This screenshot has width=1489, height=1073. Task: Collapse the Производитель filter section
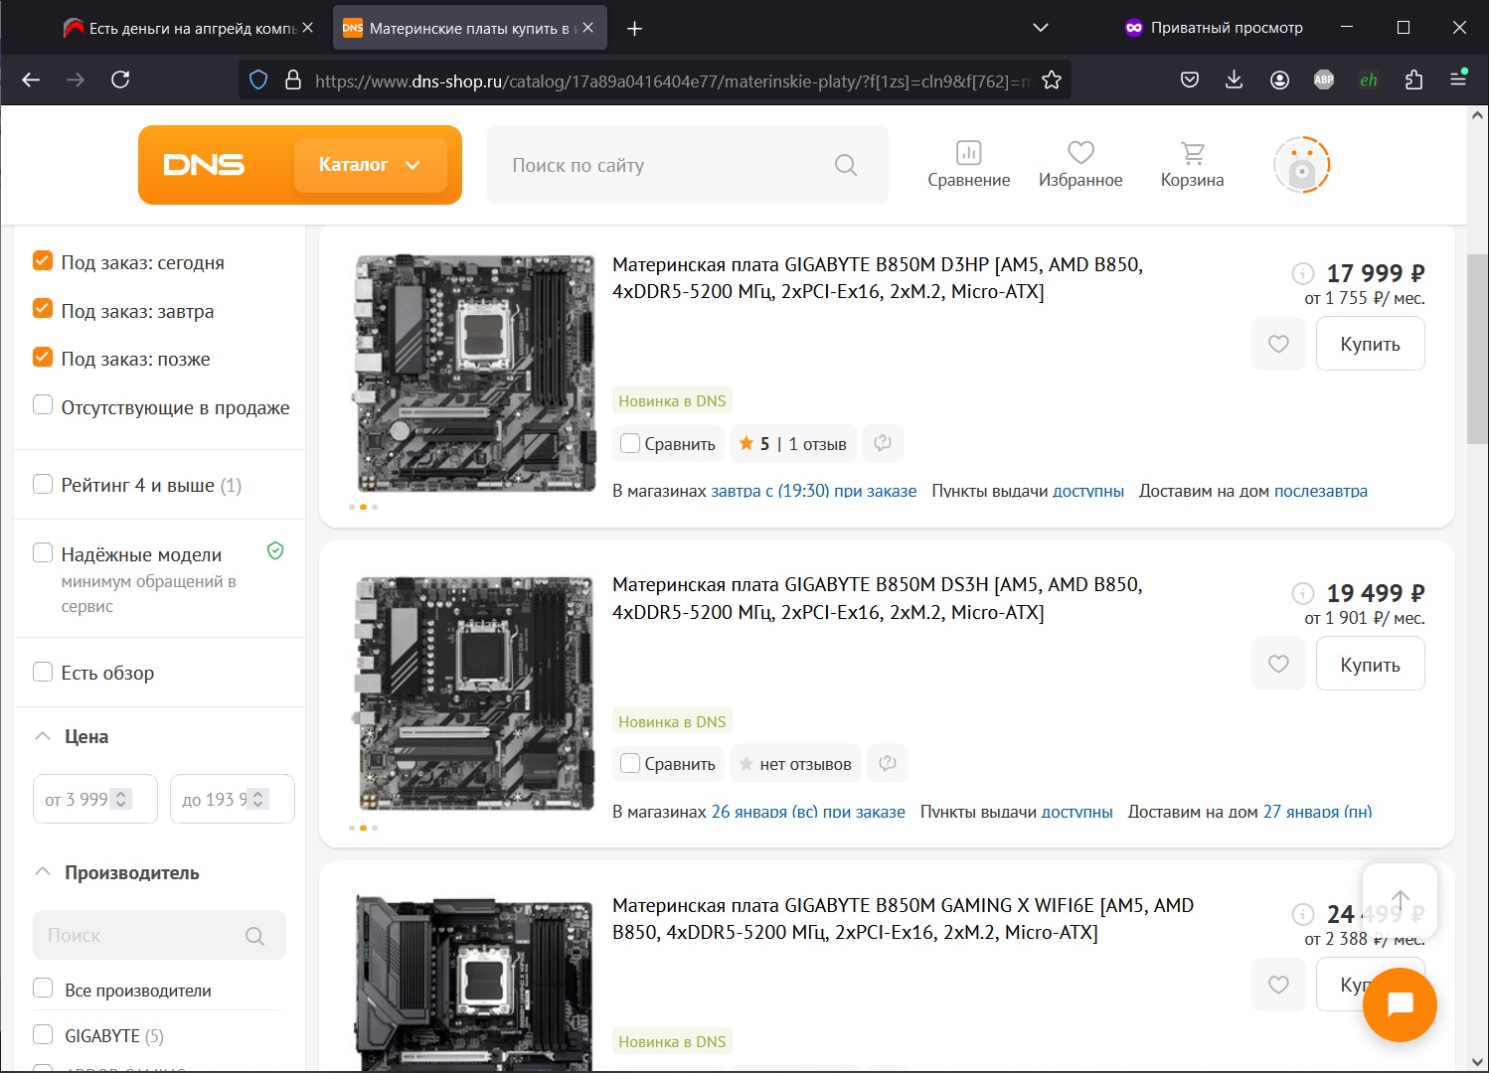tap(43, 871)
